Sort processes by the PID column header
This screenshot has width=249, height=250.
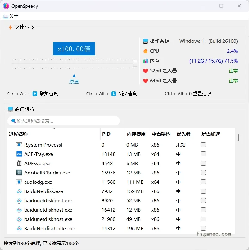point(106,134)
